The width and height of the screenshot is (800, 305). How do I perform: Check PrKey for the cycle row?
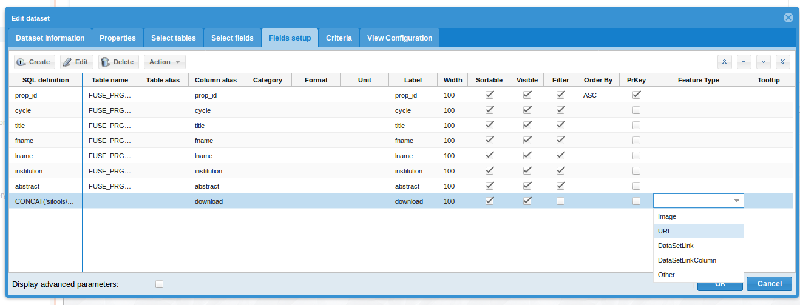(636, 110)
